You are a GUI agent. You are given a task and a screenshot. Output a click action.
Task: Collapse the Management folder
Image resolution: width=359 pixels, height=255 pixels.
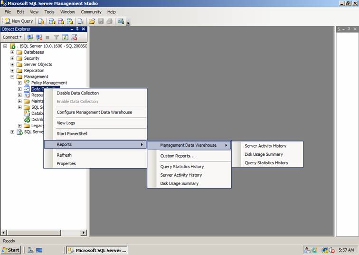coord(12,76)
